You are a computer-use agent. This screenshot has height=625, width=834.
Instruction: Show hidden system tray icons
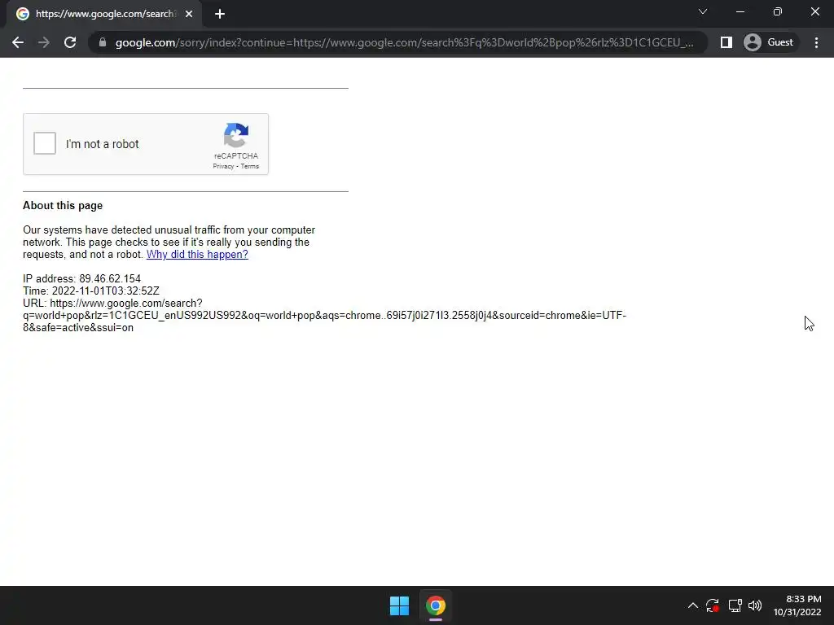(x=692, y=605)
